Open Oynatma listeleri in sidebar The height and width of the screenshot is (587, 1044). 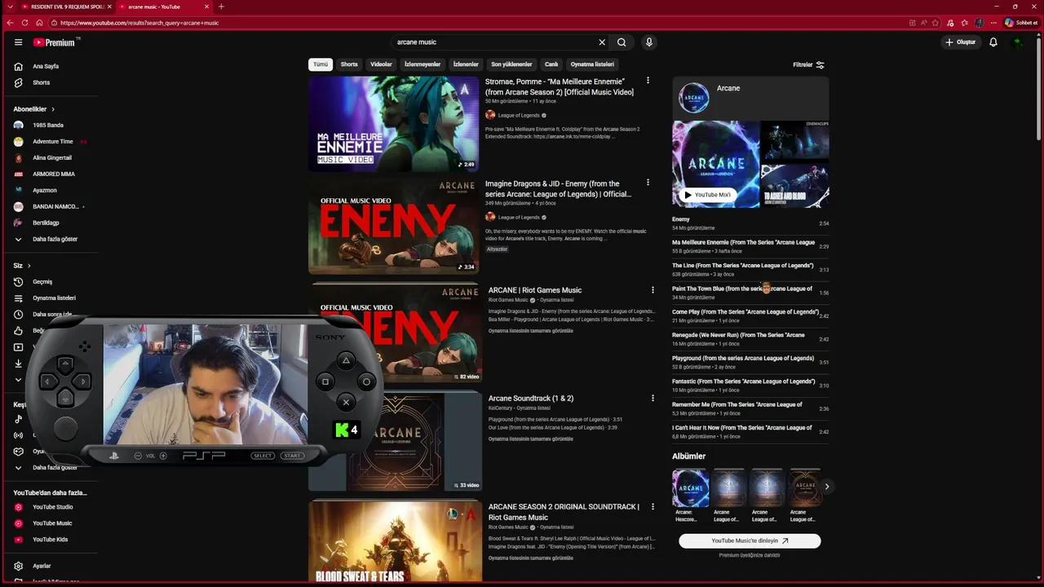click(x=54, y=298)
